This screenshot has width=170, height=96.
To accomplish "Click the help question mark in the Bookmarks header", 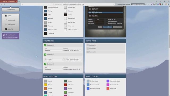I will (81, 41).
